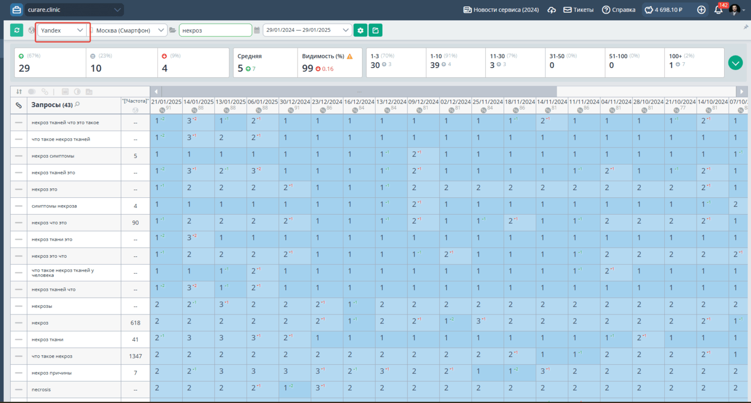Screen dimensions: 751x403
Task: Toggle the row marker for некроз причины
Action: point(18,373)
